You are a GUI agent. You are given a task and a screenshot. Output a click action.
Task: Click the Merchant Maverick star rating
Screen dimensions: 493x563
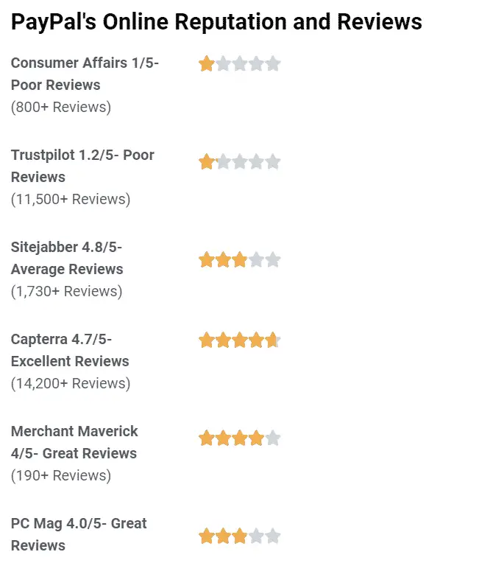click(x=239, y=438)
